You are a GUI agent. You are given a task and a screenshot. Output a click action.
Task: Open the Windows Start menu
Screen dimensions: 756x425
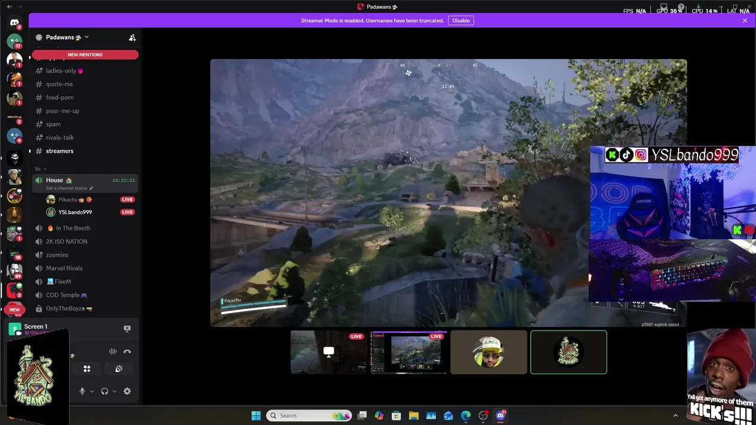tap(256, 416)
